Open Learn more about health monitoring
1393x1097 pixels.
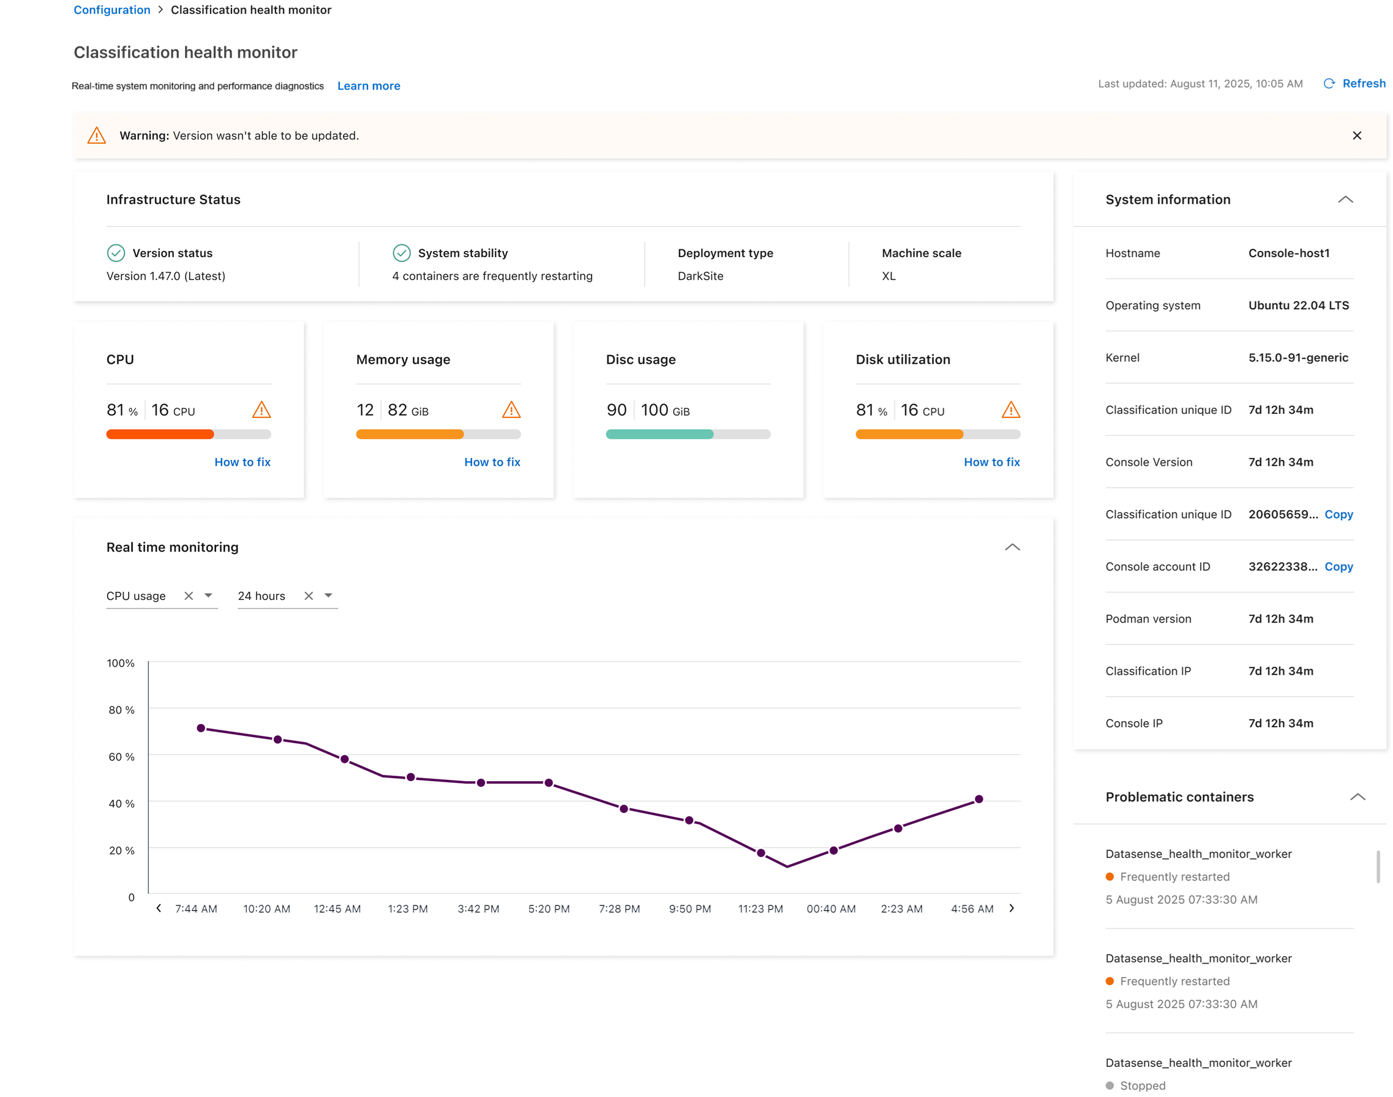click(368, 86)
